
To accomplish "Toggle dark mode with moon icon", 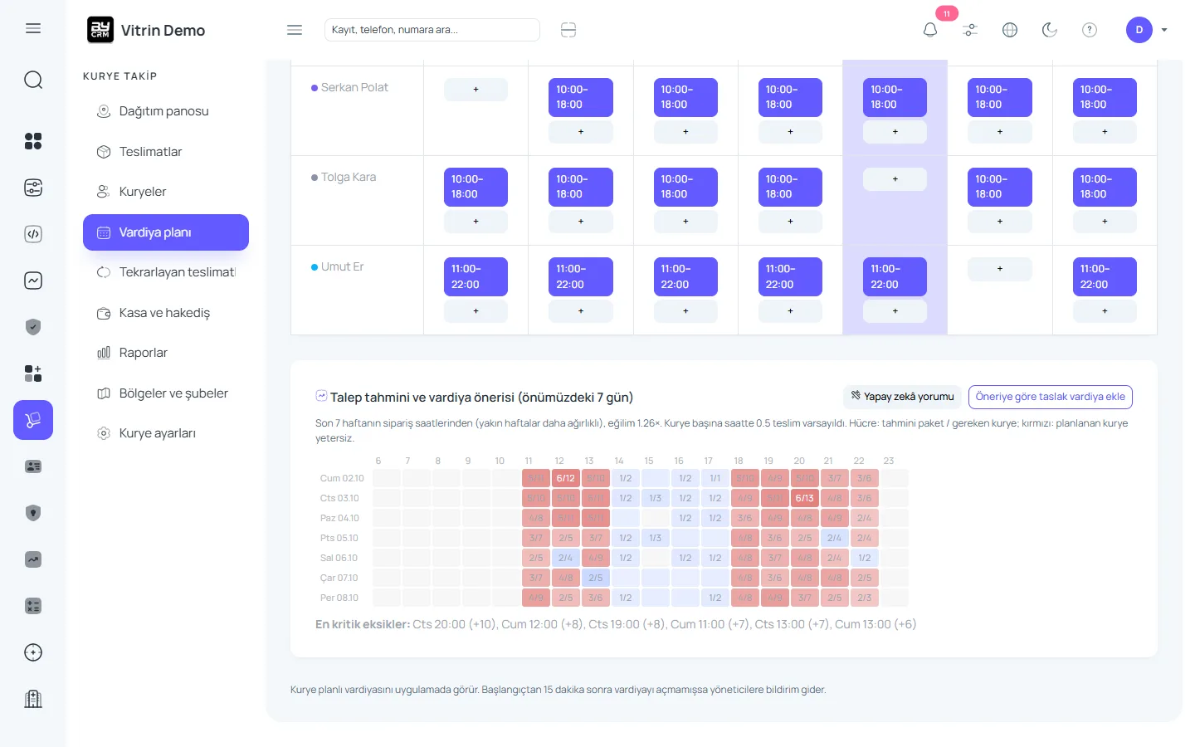I will [x=1050, y=30].
